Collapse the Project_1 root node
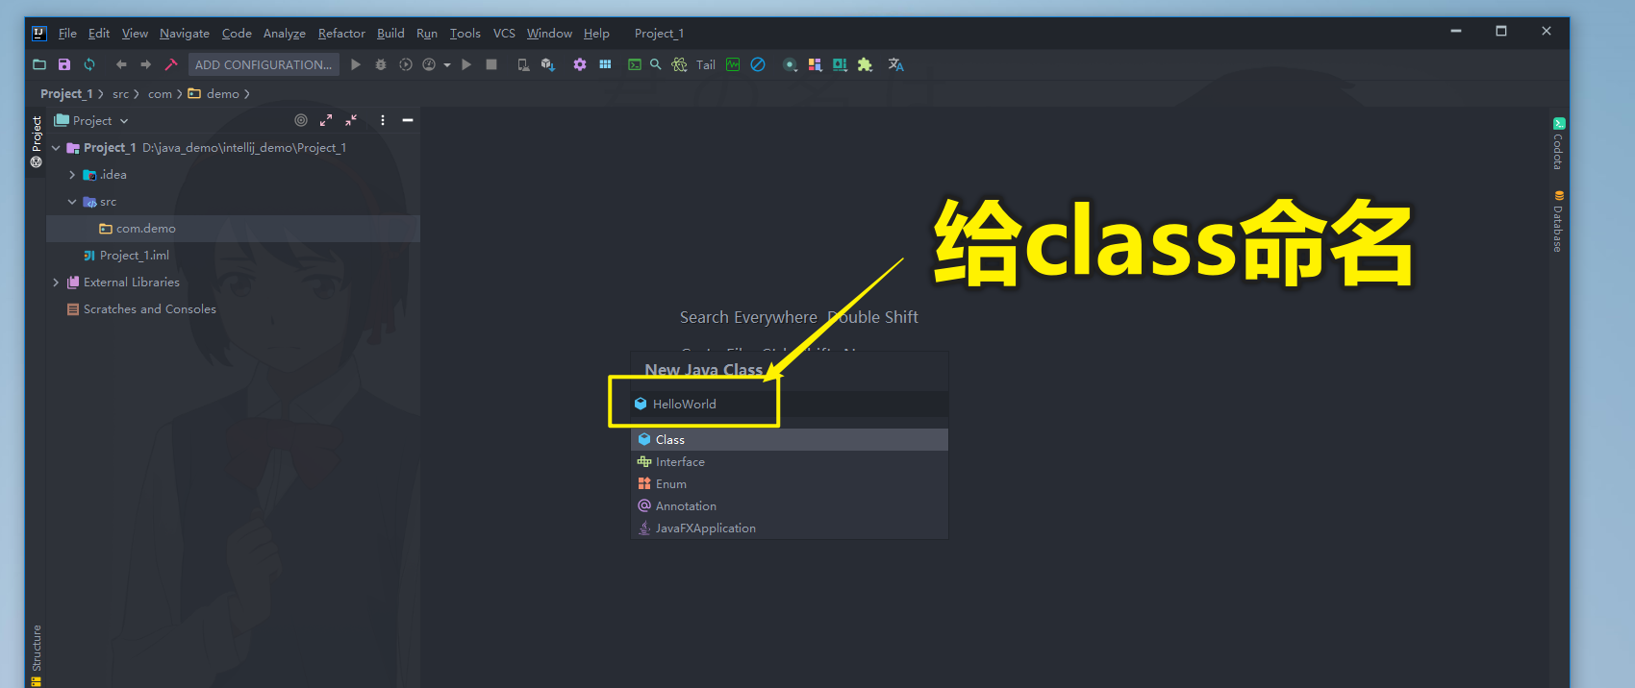This screenshot has width=1635, height=688. coord(56,148)
